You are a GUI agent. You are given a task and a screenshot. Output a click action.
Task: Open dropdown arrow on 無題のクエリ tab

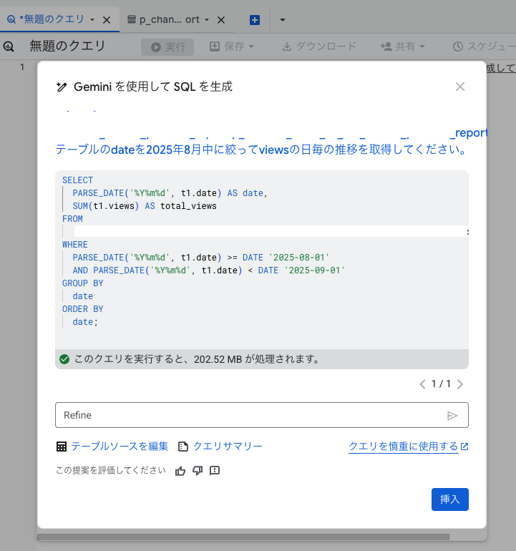(92, 20)
